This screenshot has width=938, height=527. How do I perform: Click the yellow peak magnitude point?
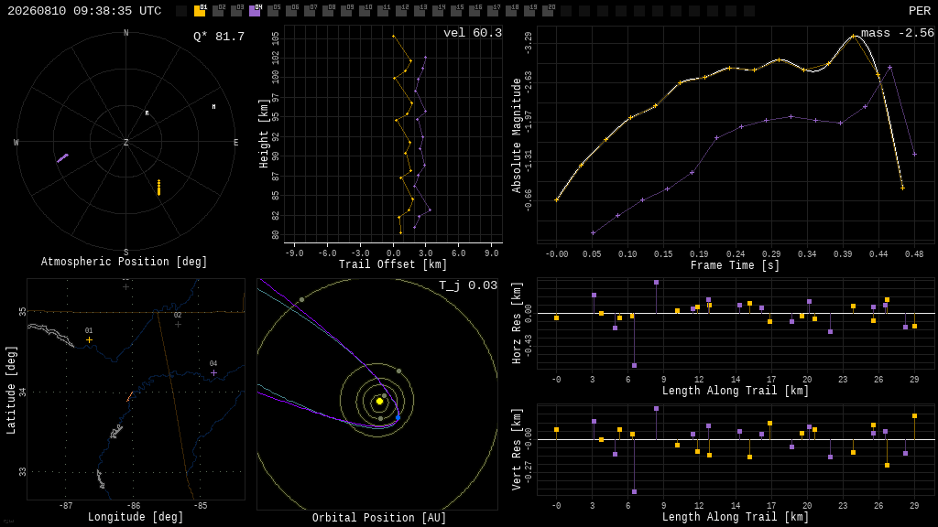[853, 37]
